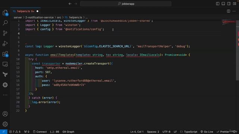Screen dimensions: 239x134
Task: Split the editor to the right
Action: (x=229, y=11)
